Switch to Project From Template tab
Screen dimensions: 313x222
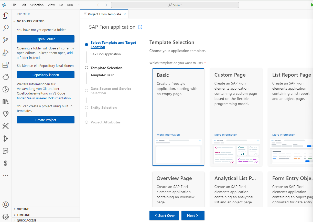(104, 14)
